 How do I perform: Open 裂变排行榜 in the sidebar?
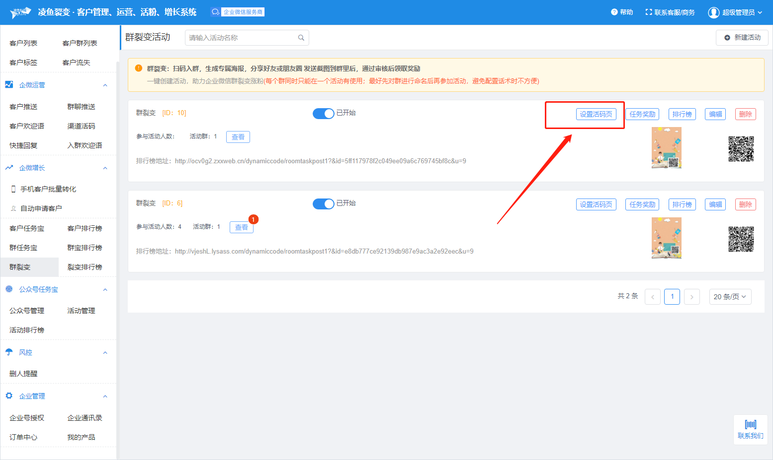85,267
